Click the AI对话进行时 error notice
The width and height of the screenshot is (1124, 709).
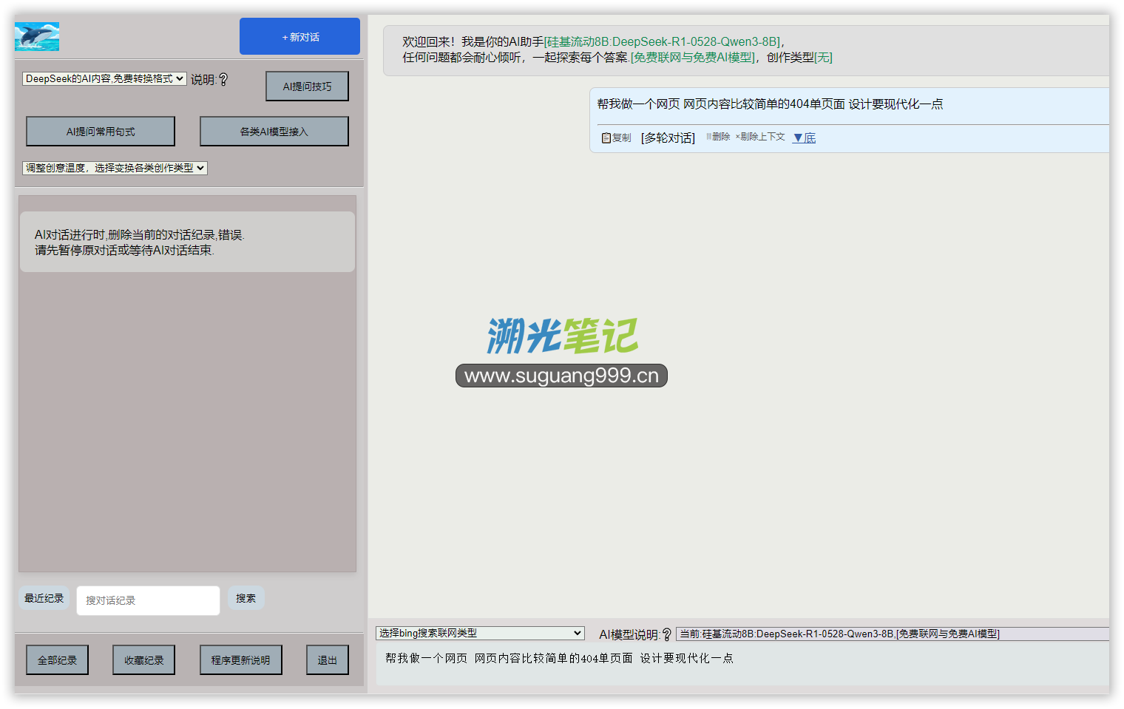(187, 242)
